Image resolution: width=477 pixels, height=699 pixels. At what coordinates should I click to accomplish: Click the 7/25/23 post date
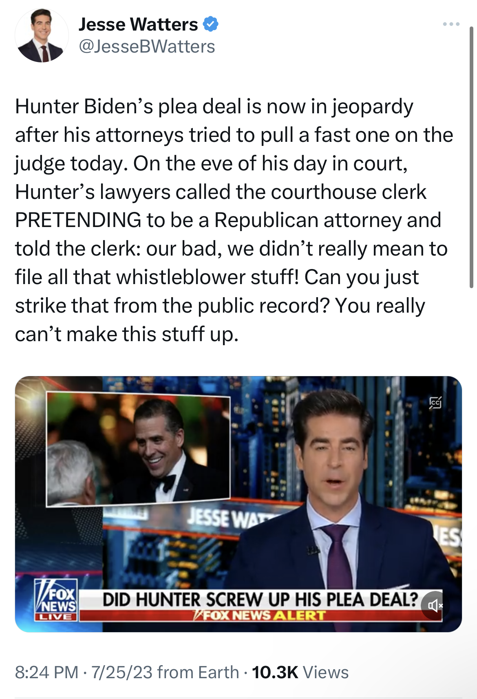(122, 673)
